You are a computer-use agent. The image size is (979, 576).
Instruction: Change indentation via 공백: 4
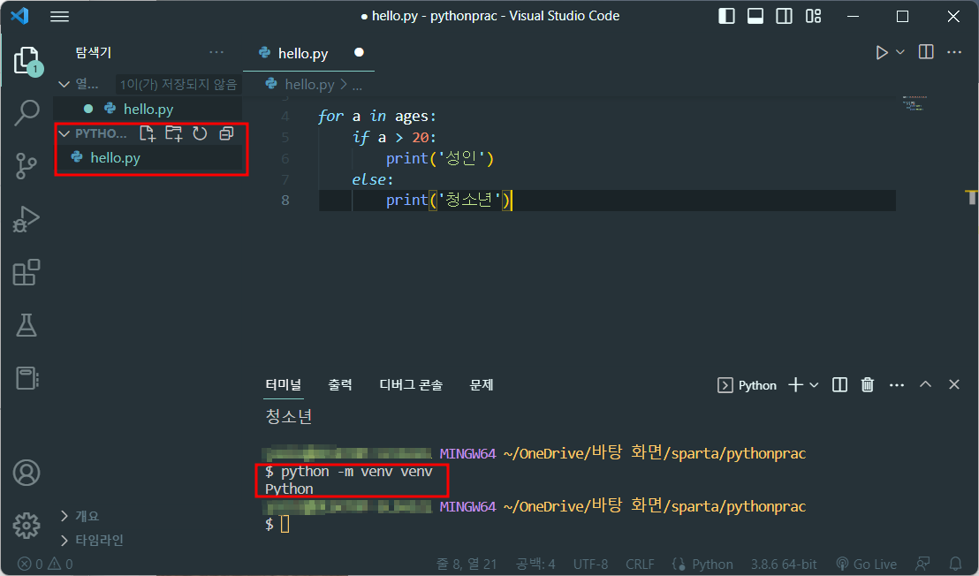click(x=535, y=565)
